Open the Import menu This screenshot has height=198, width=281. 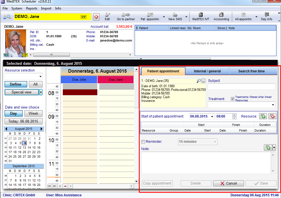(46, 8)
